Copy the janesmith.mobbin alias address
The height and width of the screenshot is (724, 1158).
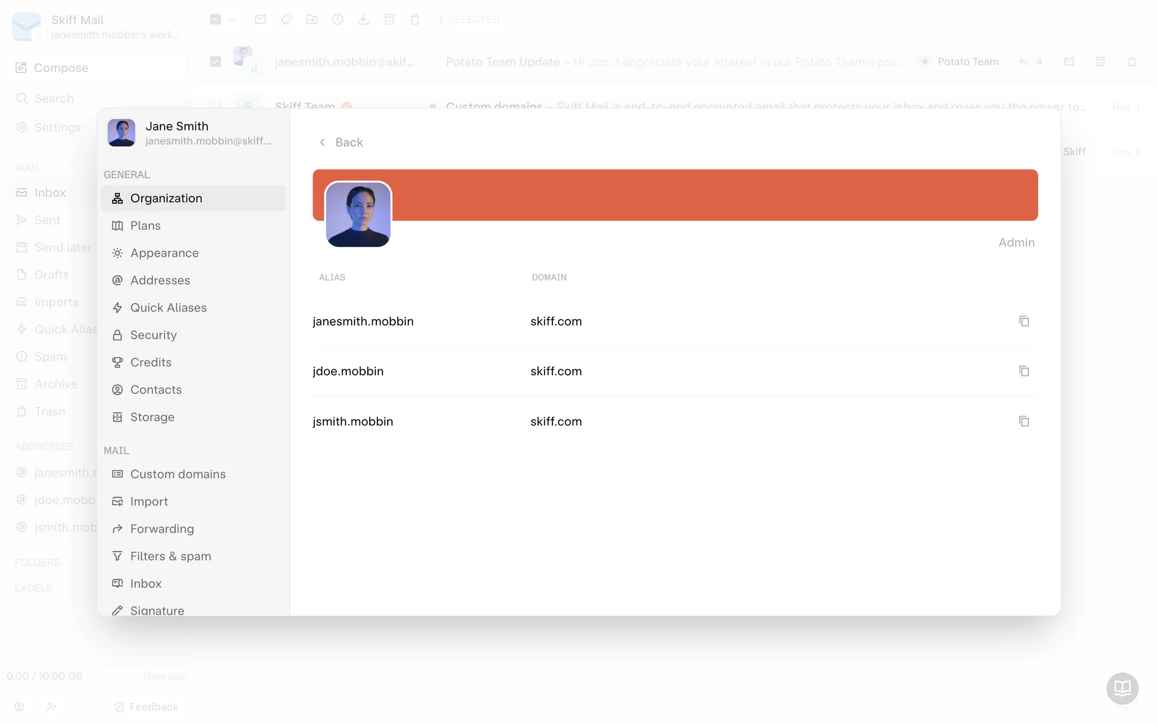click(x=1024, y=321)
